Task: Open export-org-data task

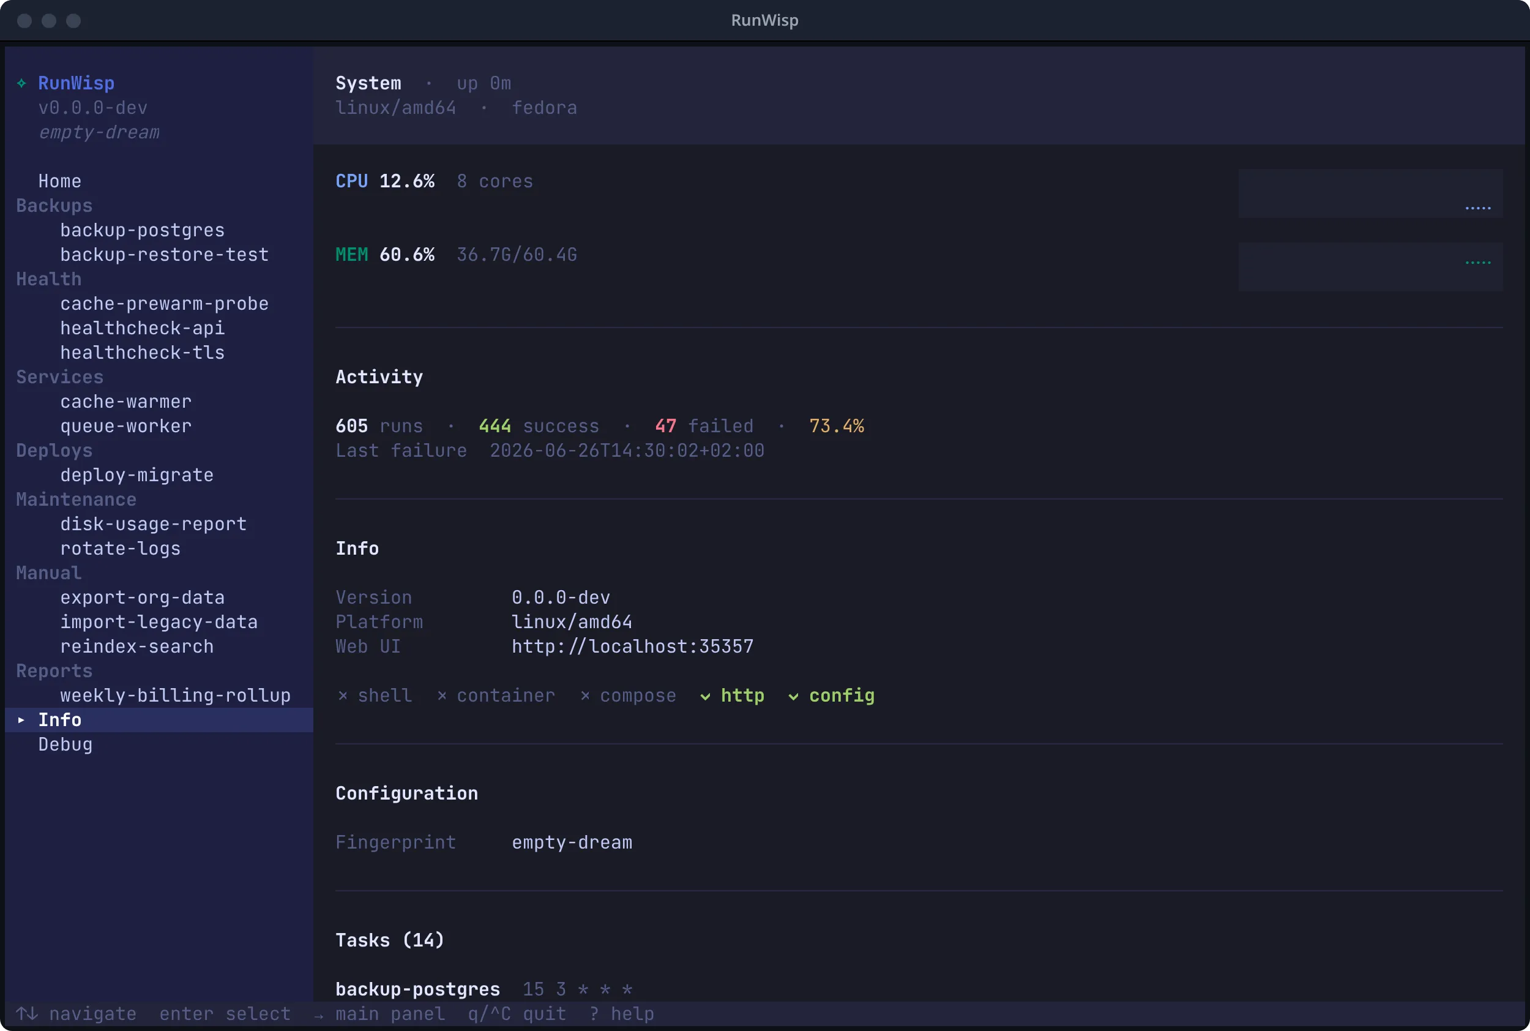Action: (x=143, y=597)
